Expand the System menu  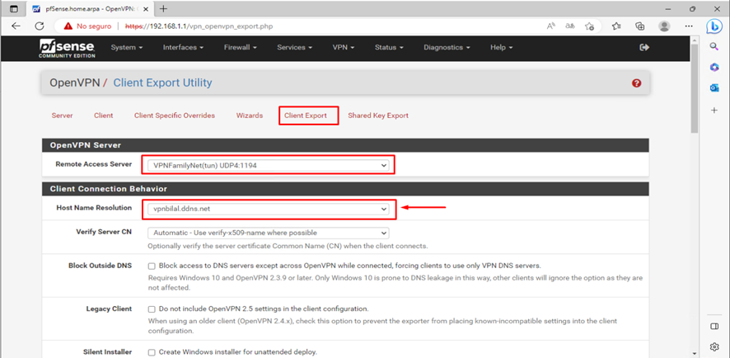coord(127,48)
